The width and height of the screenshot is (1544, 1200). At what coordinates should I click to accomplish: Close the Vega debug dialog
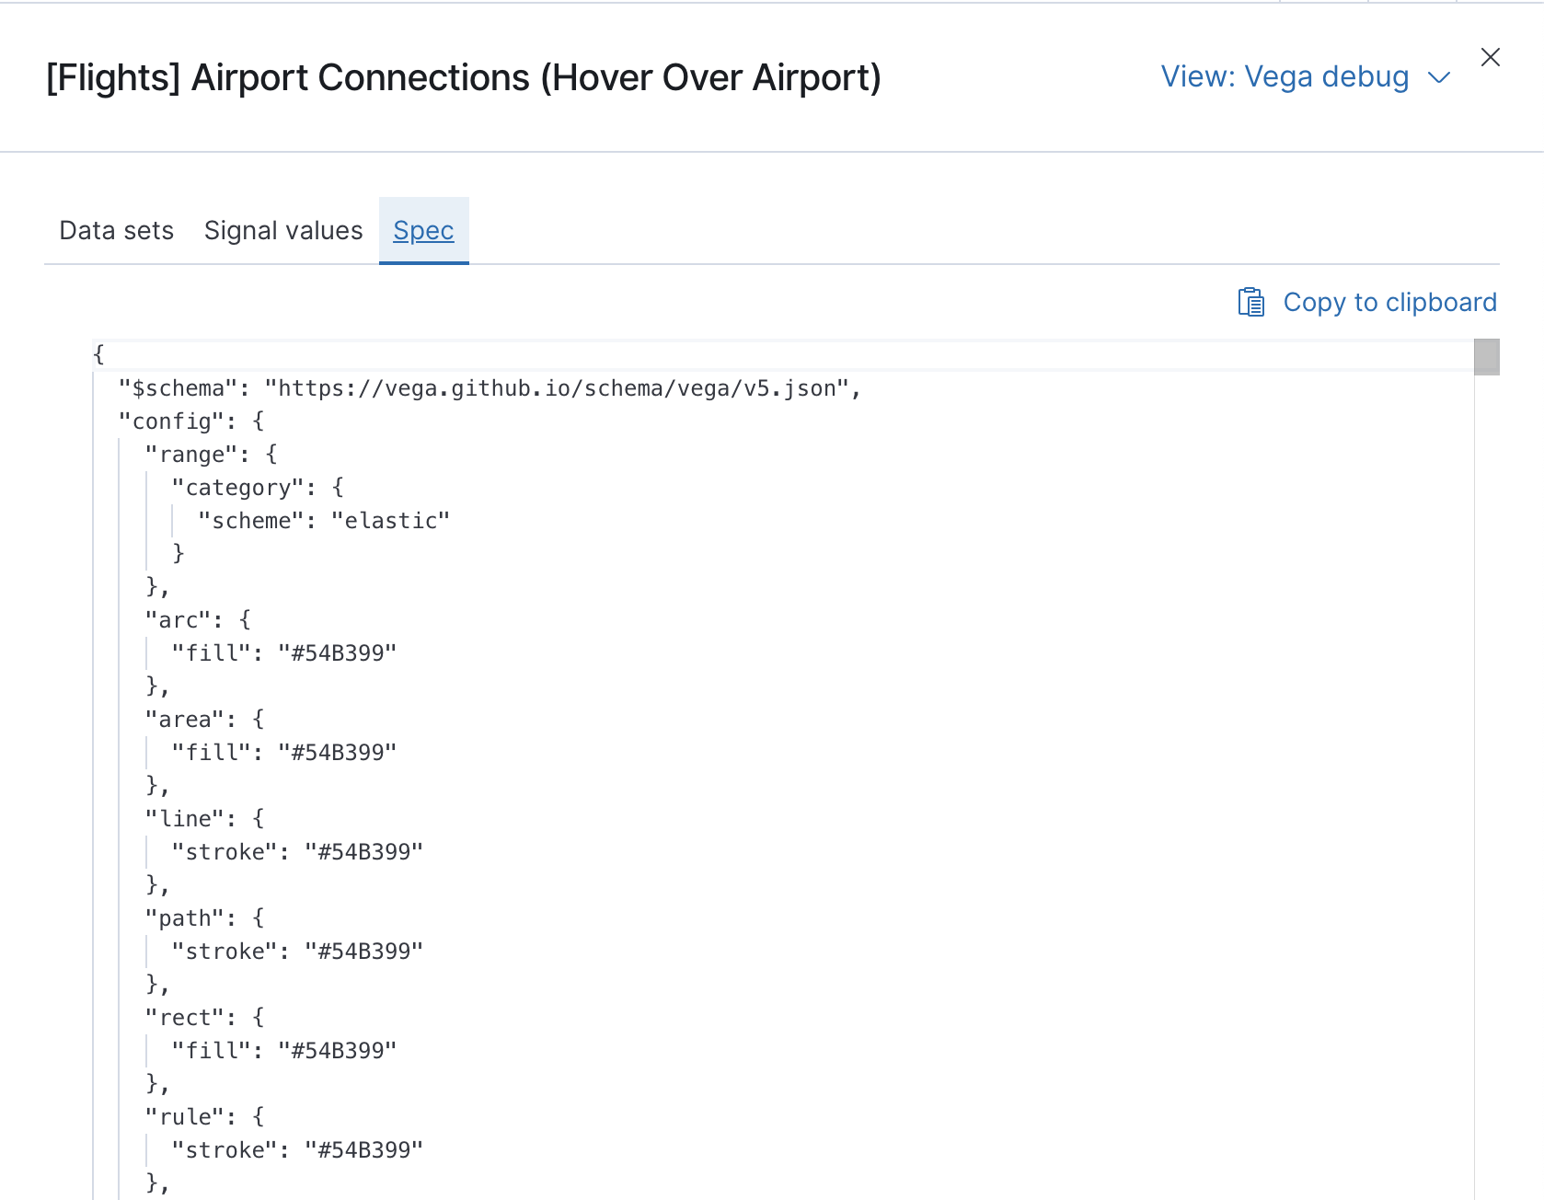coord(1491,56)
